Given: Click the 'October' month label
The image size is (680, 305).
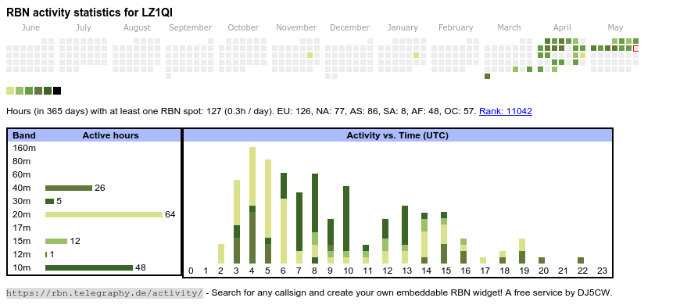Looking at the screenshot, I should click(243, 27).
